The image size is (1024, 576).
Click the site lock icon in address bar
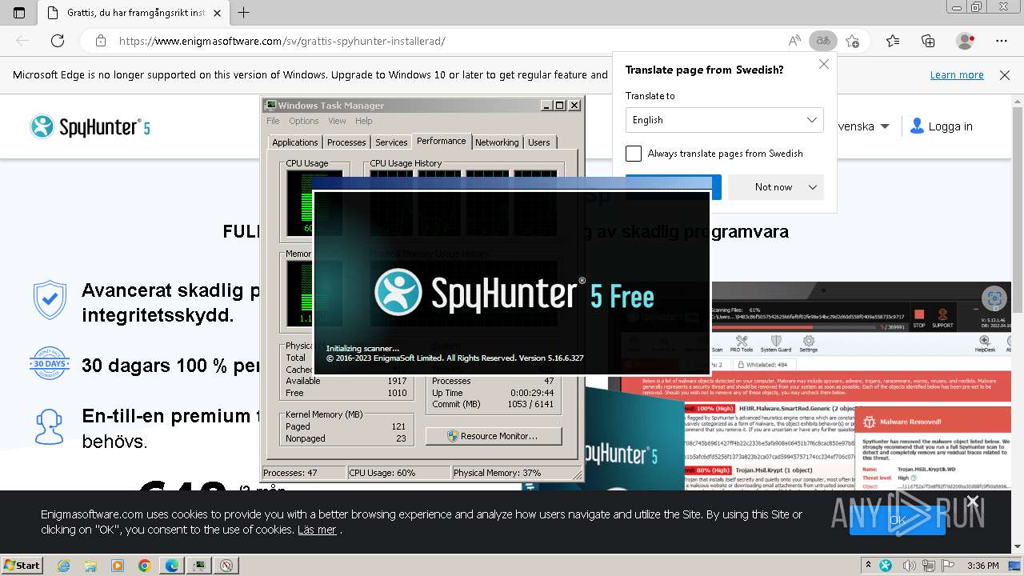point(100,41)
